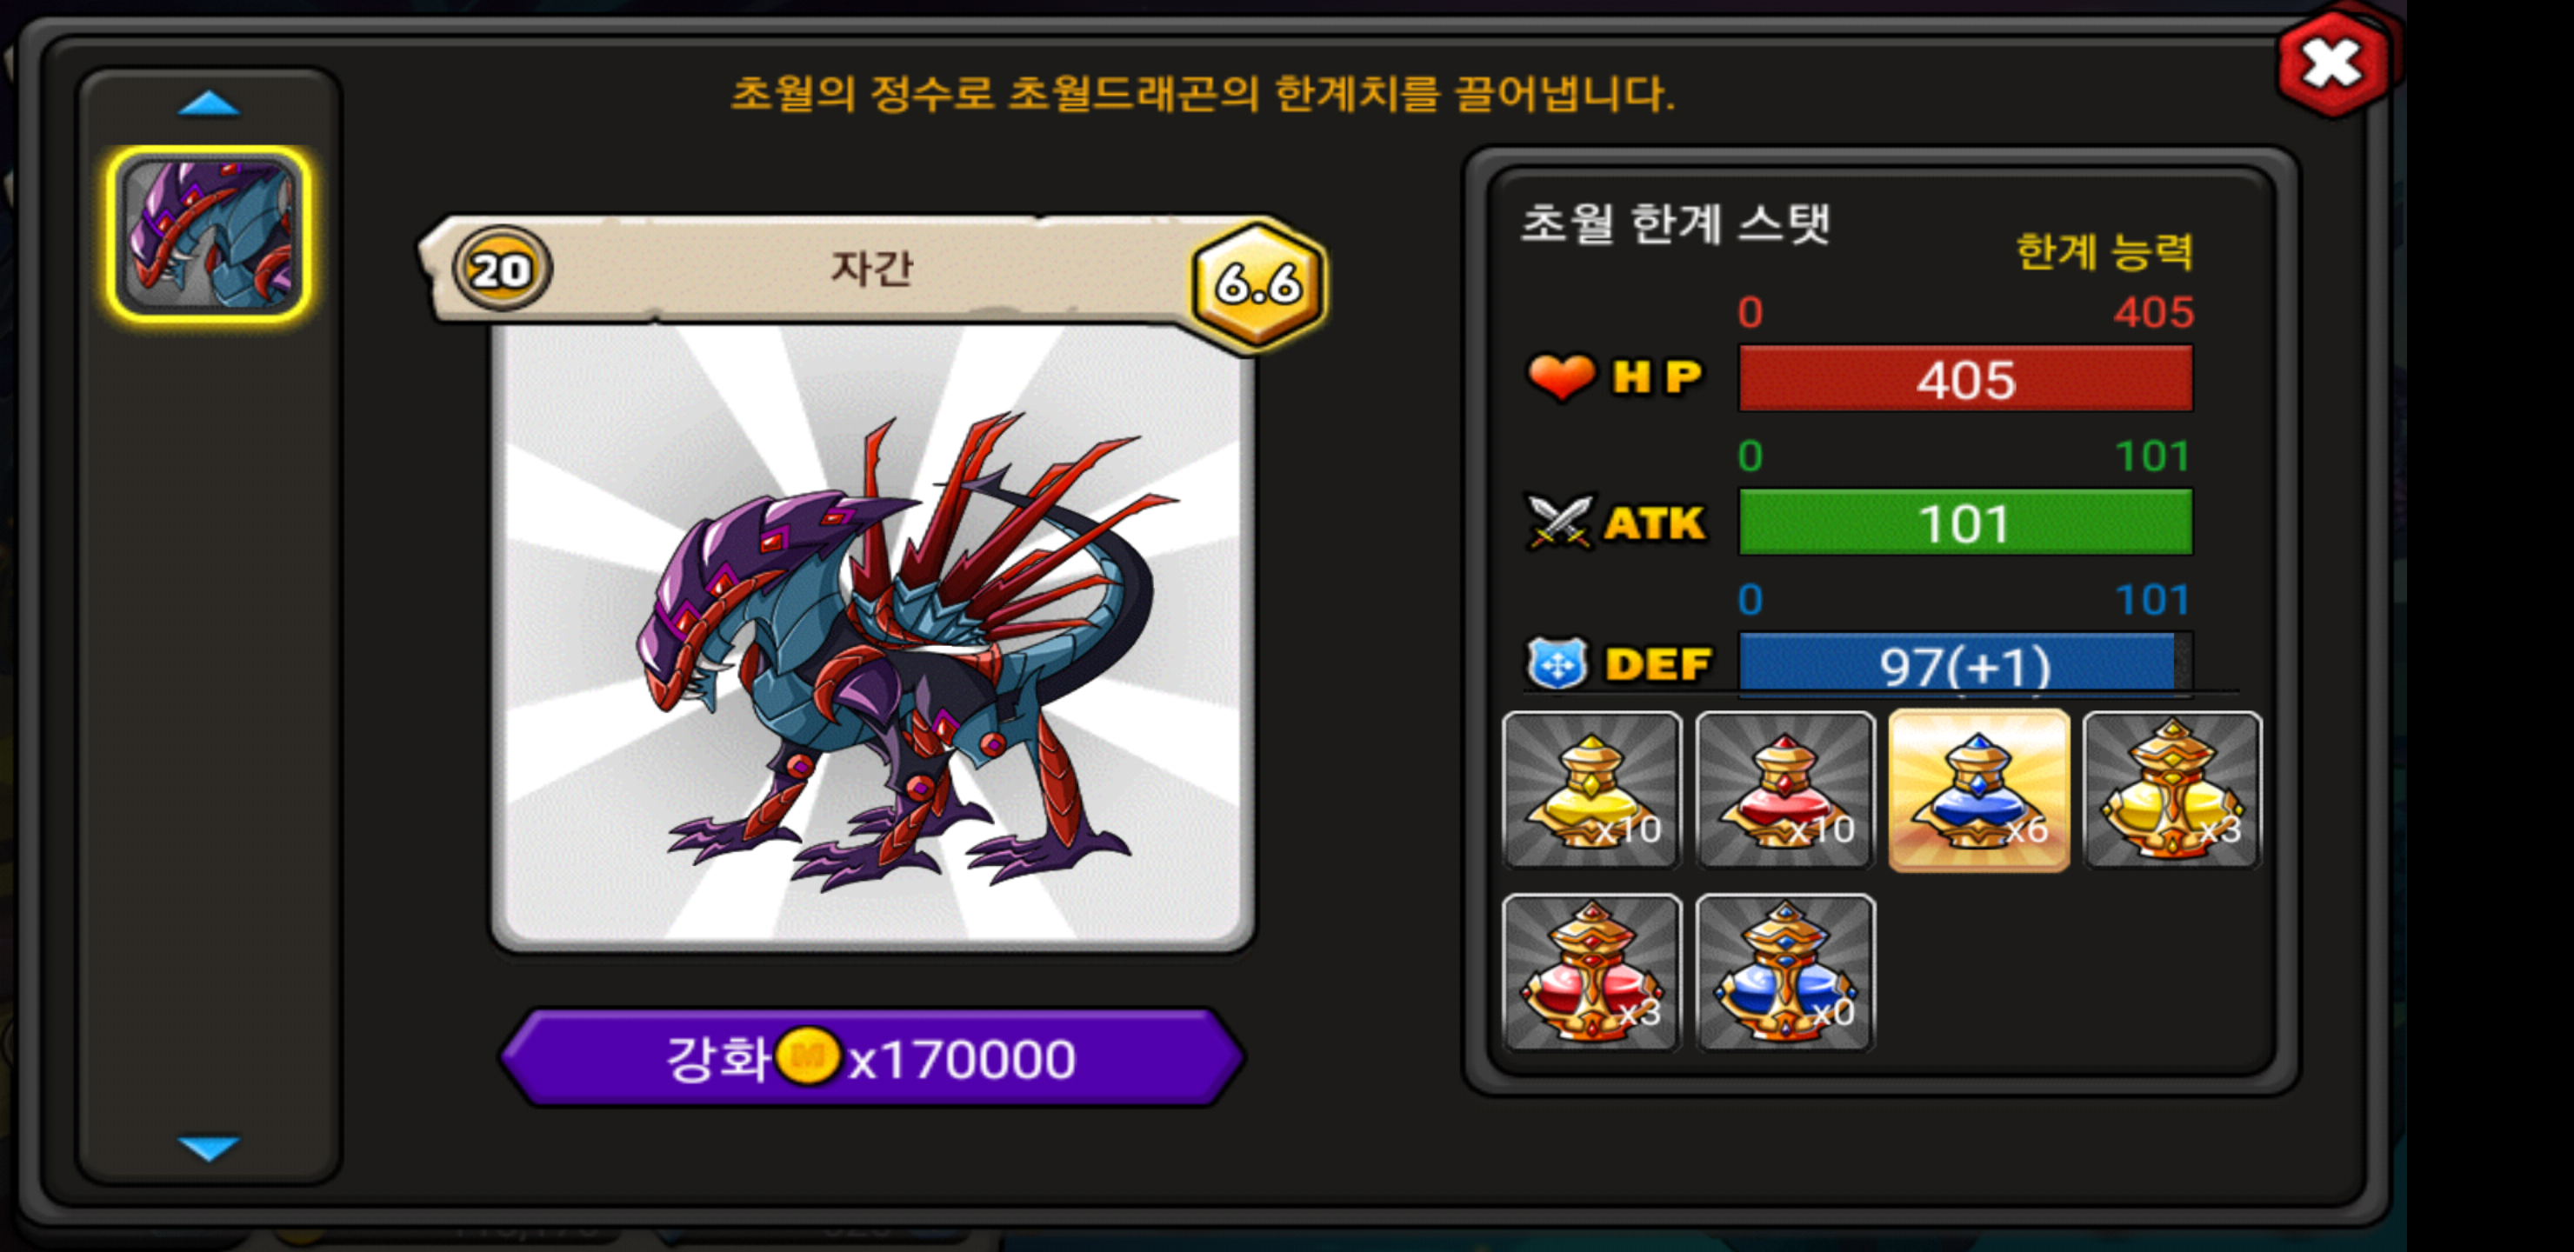Click the large dragon portrait image

872,636
